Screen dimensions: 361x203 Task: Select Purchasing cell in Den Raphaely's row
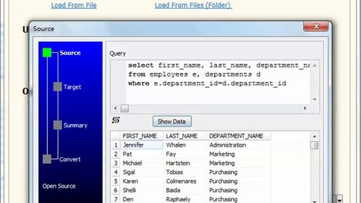(x=238, y=199)
